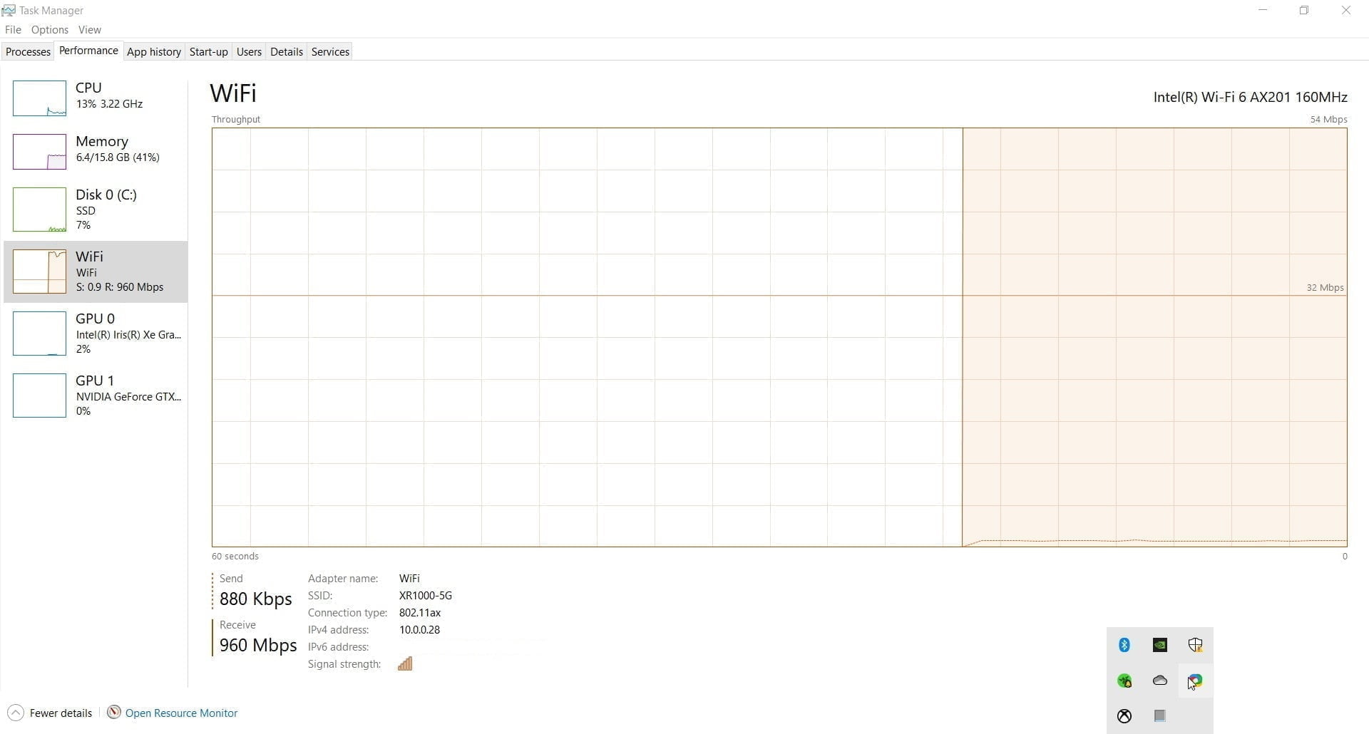This screenshot has height=734, width=1369.
Task: Open the Options menu
Action: tap(50, 30)
